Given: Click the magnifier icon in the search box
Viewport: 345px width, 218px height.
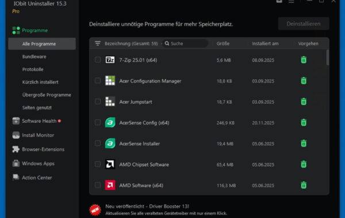Looking at the screenshot, I should point(167,44).
